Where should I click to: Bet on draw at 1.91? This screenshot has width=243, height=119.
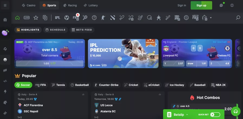pyautogui.click(x=197, y=64)
